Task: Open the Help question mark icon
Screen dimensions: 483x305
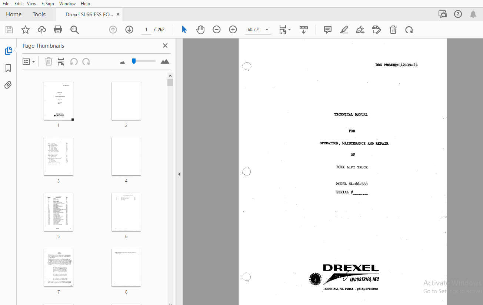Action: pyautogui.click(x=458, y=14)
